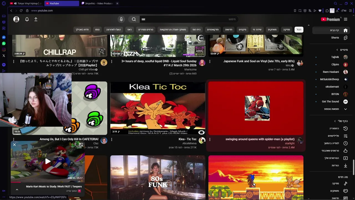Open browser extensions puzzle icon
This screenshot has height=200, width=355.
pyautogui.click(x=327, y=11)
